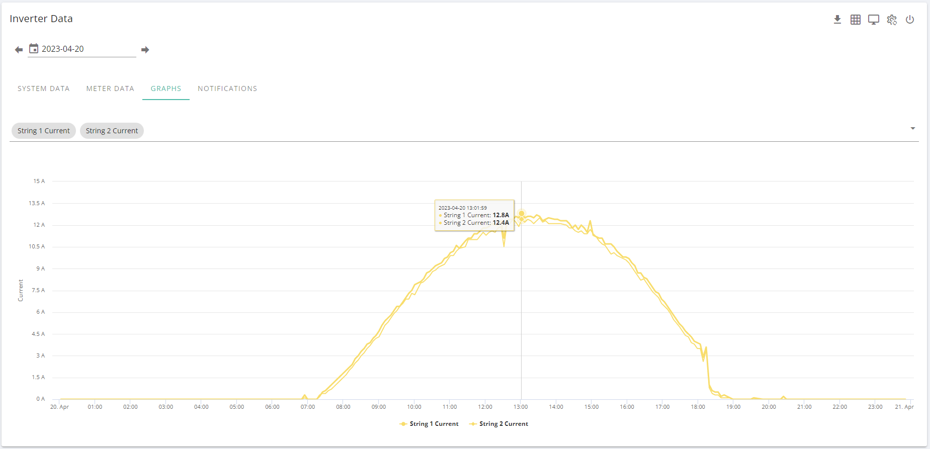
Task: Open the Notifications tab
Action: (227, 88)
